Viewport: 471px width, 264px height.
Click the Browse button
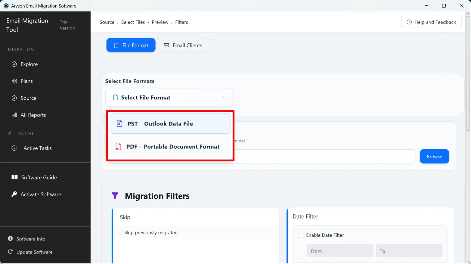(434, 157)
